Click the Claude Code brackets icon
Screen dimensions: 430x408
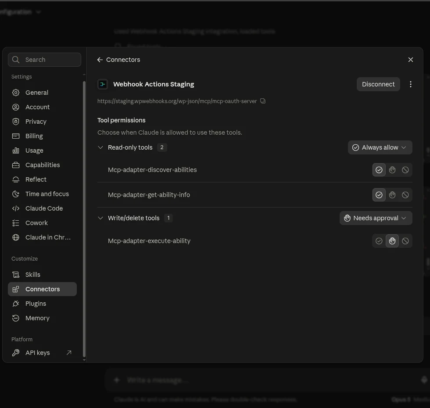[x=16, y=208]
